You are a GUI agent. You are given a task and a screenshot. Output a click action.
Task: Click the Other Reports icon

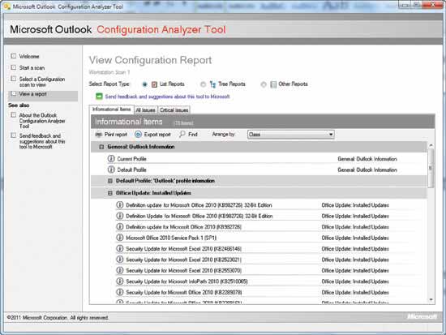coord(273,84)
